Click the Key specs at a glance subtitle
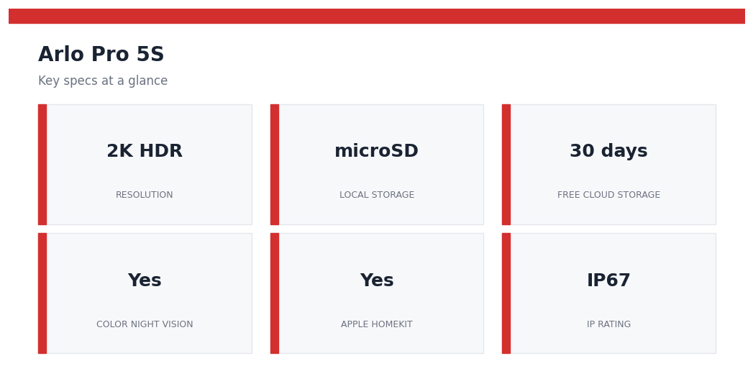753x384 pixels. click(x=103, y=81)
